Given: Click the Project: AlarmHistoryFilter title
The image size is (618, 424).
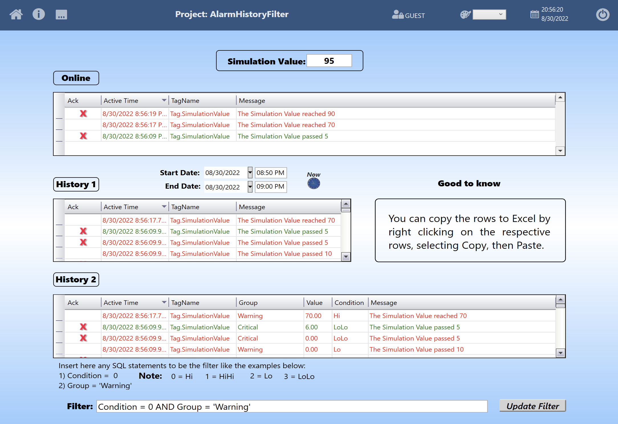Looking at the screenshot, I should point(232,14).
